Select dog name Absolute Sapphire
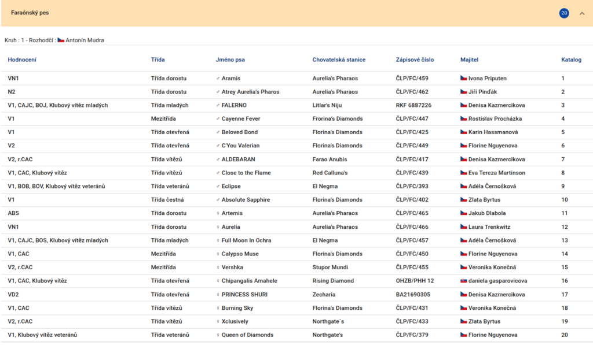The width and height of the screenshot is (593, 345). pos(246,200)
